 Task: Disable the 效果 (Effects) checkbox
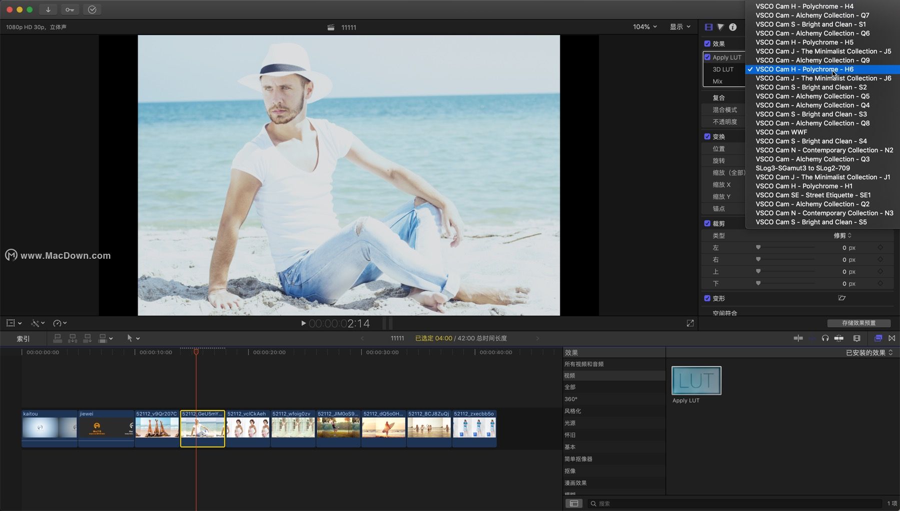(708, 43)
